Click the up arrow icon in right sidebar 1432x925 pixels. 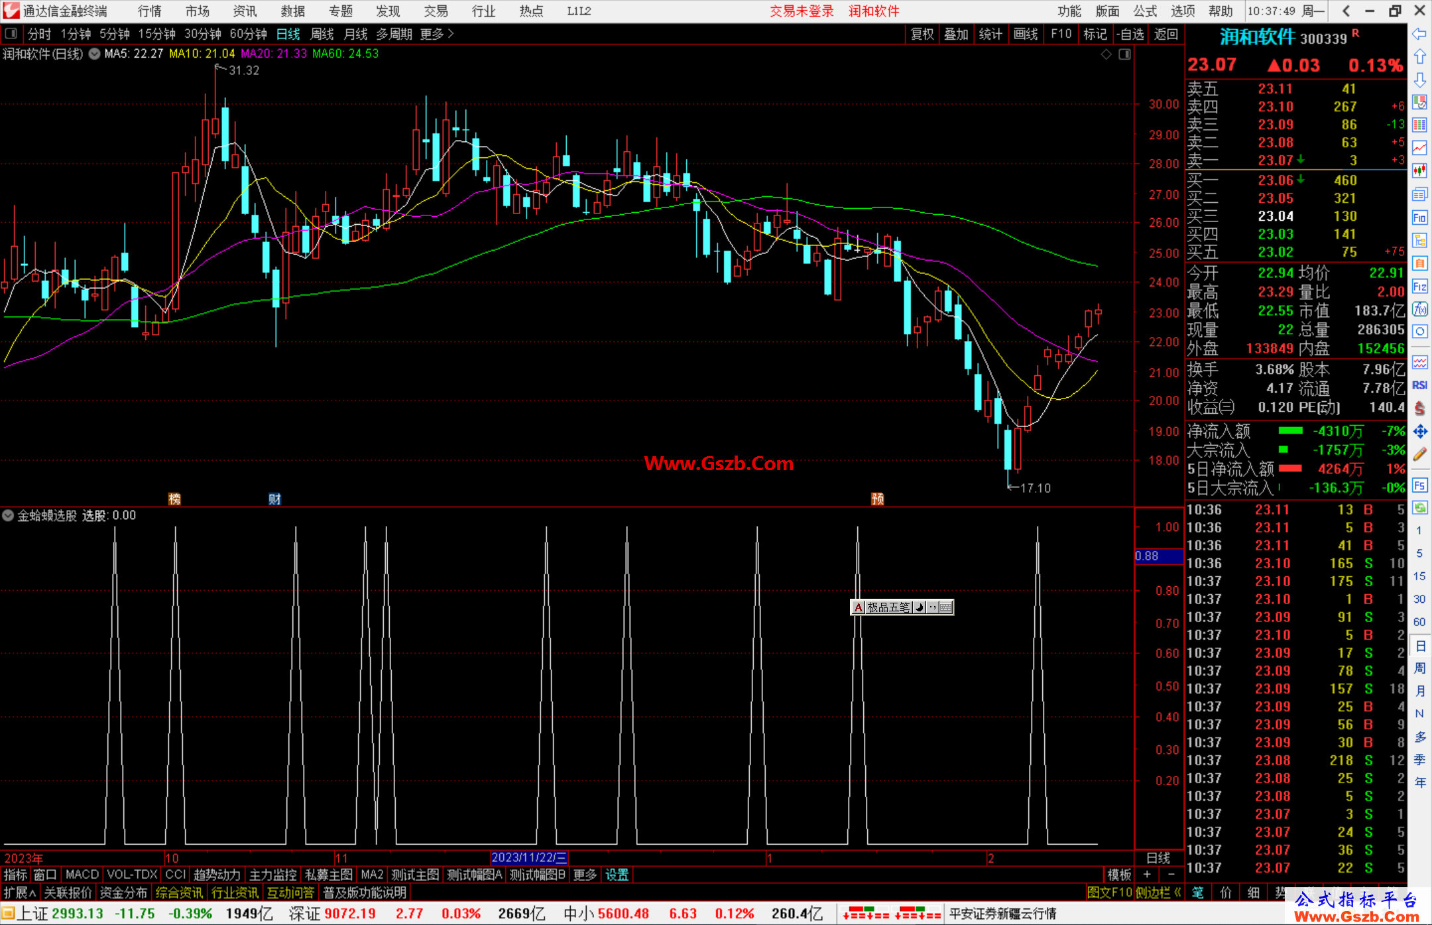pos(1419,56)
